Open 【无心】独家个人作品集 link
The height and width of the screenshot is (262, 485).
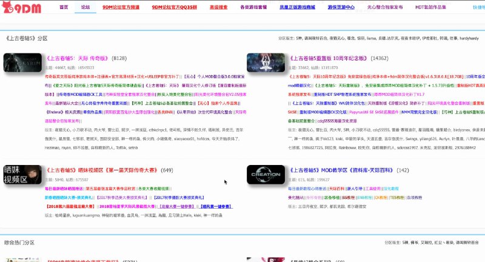[218, 103]
